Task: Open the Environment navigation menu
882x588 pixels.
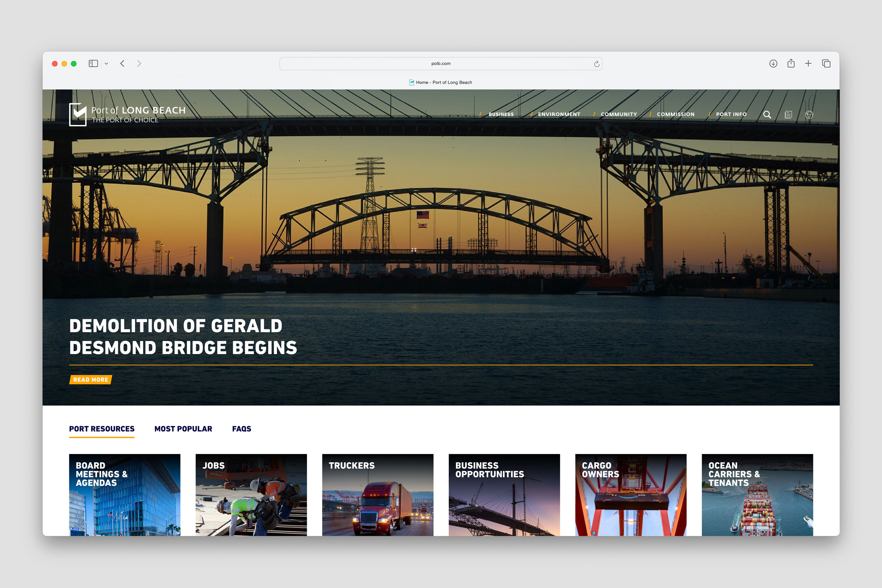Action: [x=559, y=114]
